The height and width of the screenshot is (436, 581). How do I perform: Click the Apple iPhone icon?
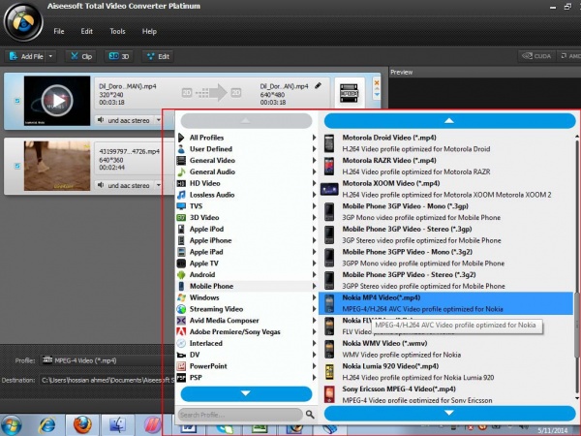coord(181,240)
